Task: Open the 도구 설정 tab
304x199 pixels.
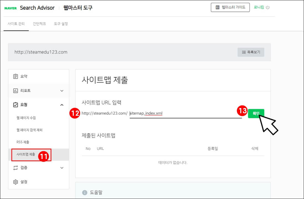Action: coord(61,24)
